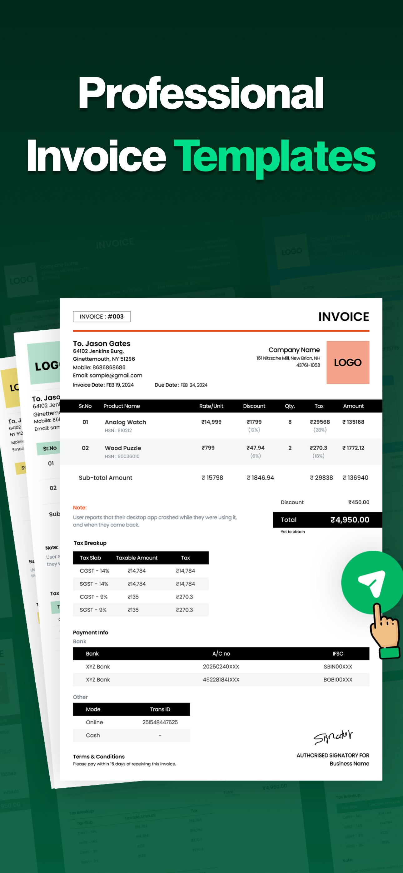This screenshot has height=873, width=403.
Task: Click the Cash payment mode row
Action: click(x=132, y=735)
